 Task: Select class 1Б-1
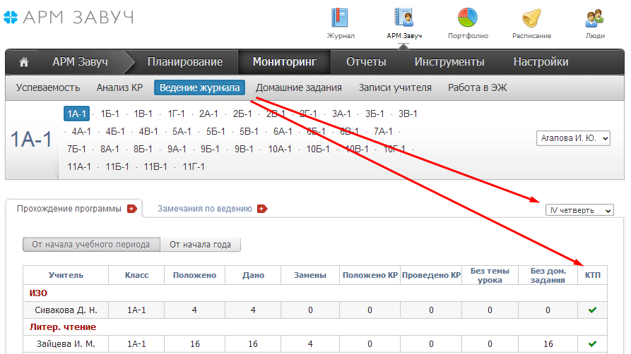click(x=110, y=114)
